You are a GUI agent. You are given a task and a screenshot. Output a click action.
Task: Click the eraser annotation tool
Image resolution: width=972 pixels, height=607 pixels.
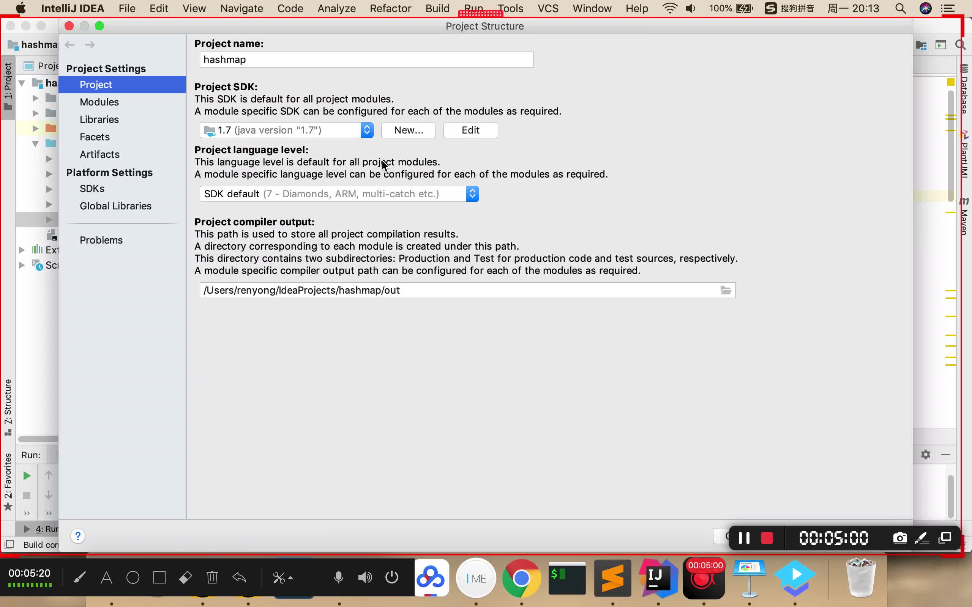click(186, 577)
